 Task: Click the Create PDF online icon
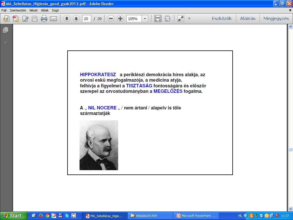(x=16, y=19)
